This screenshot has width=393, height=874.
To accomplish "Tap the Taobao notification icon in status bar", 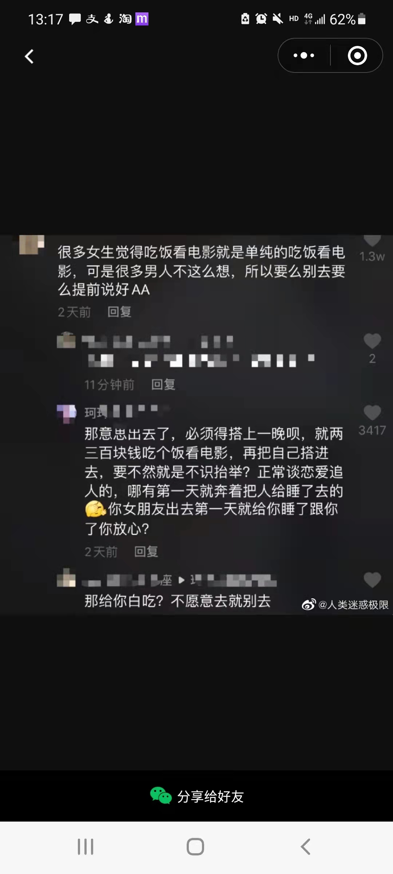I will click(125, 19).
